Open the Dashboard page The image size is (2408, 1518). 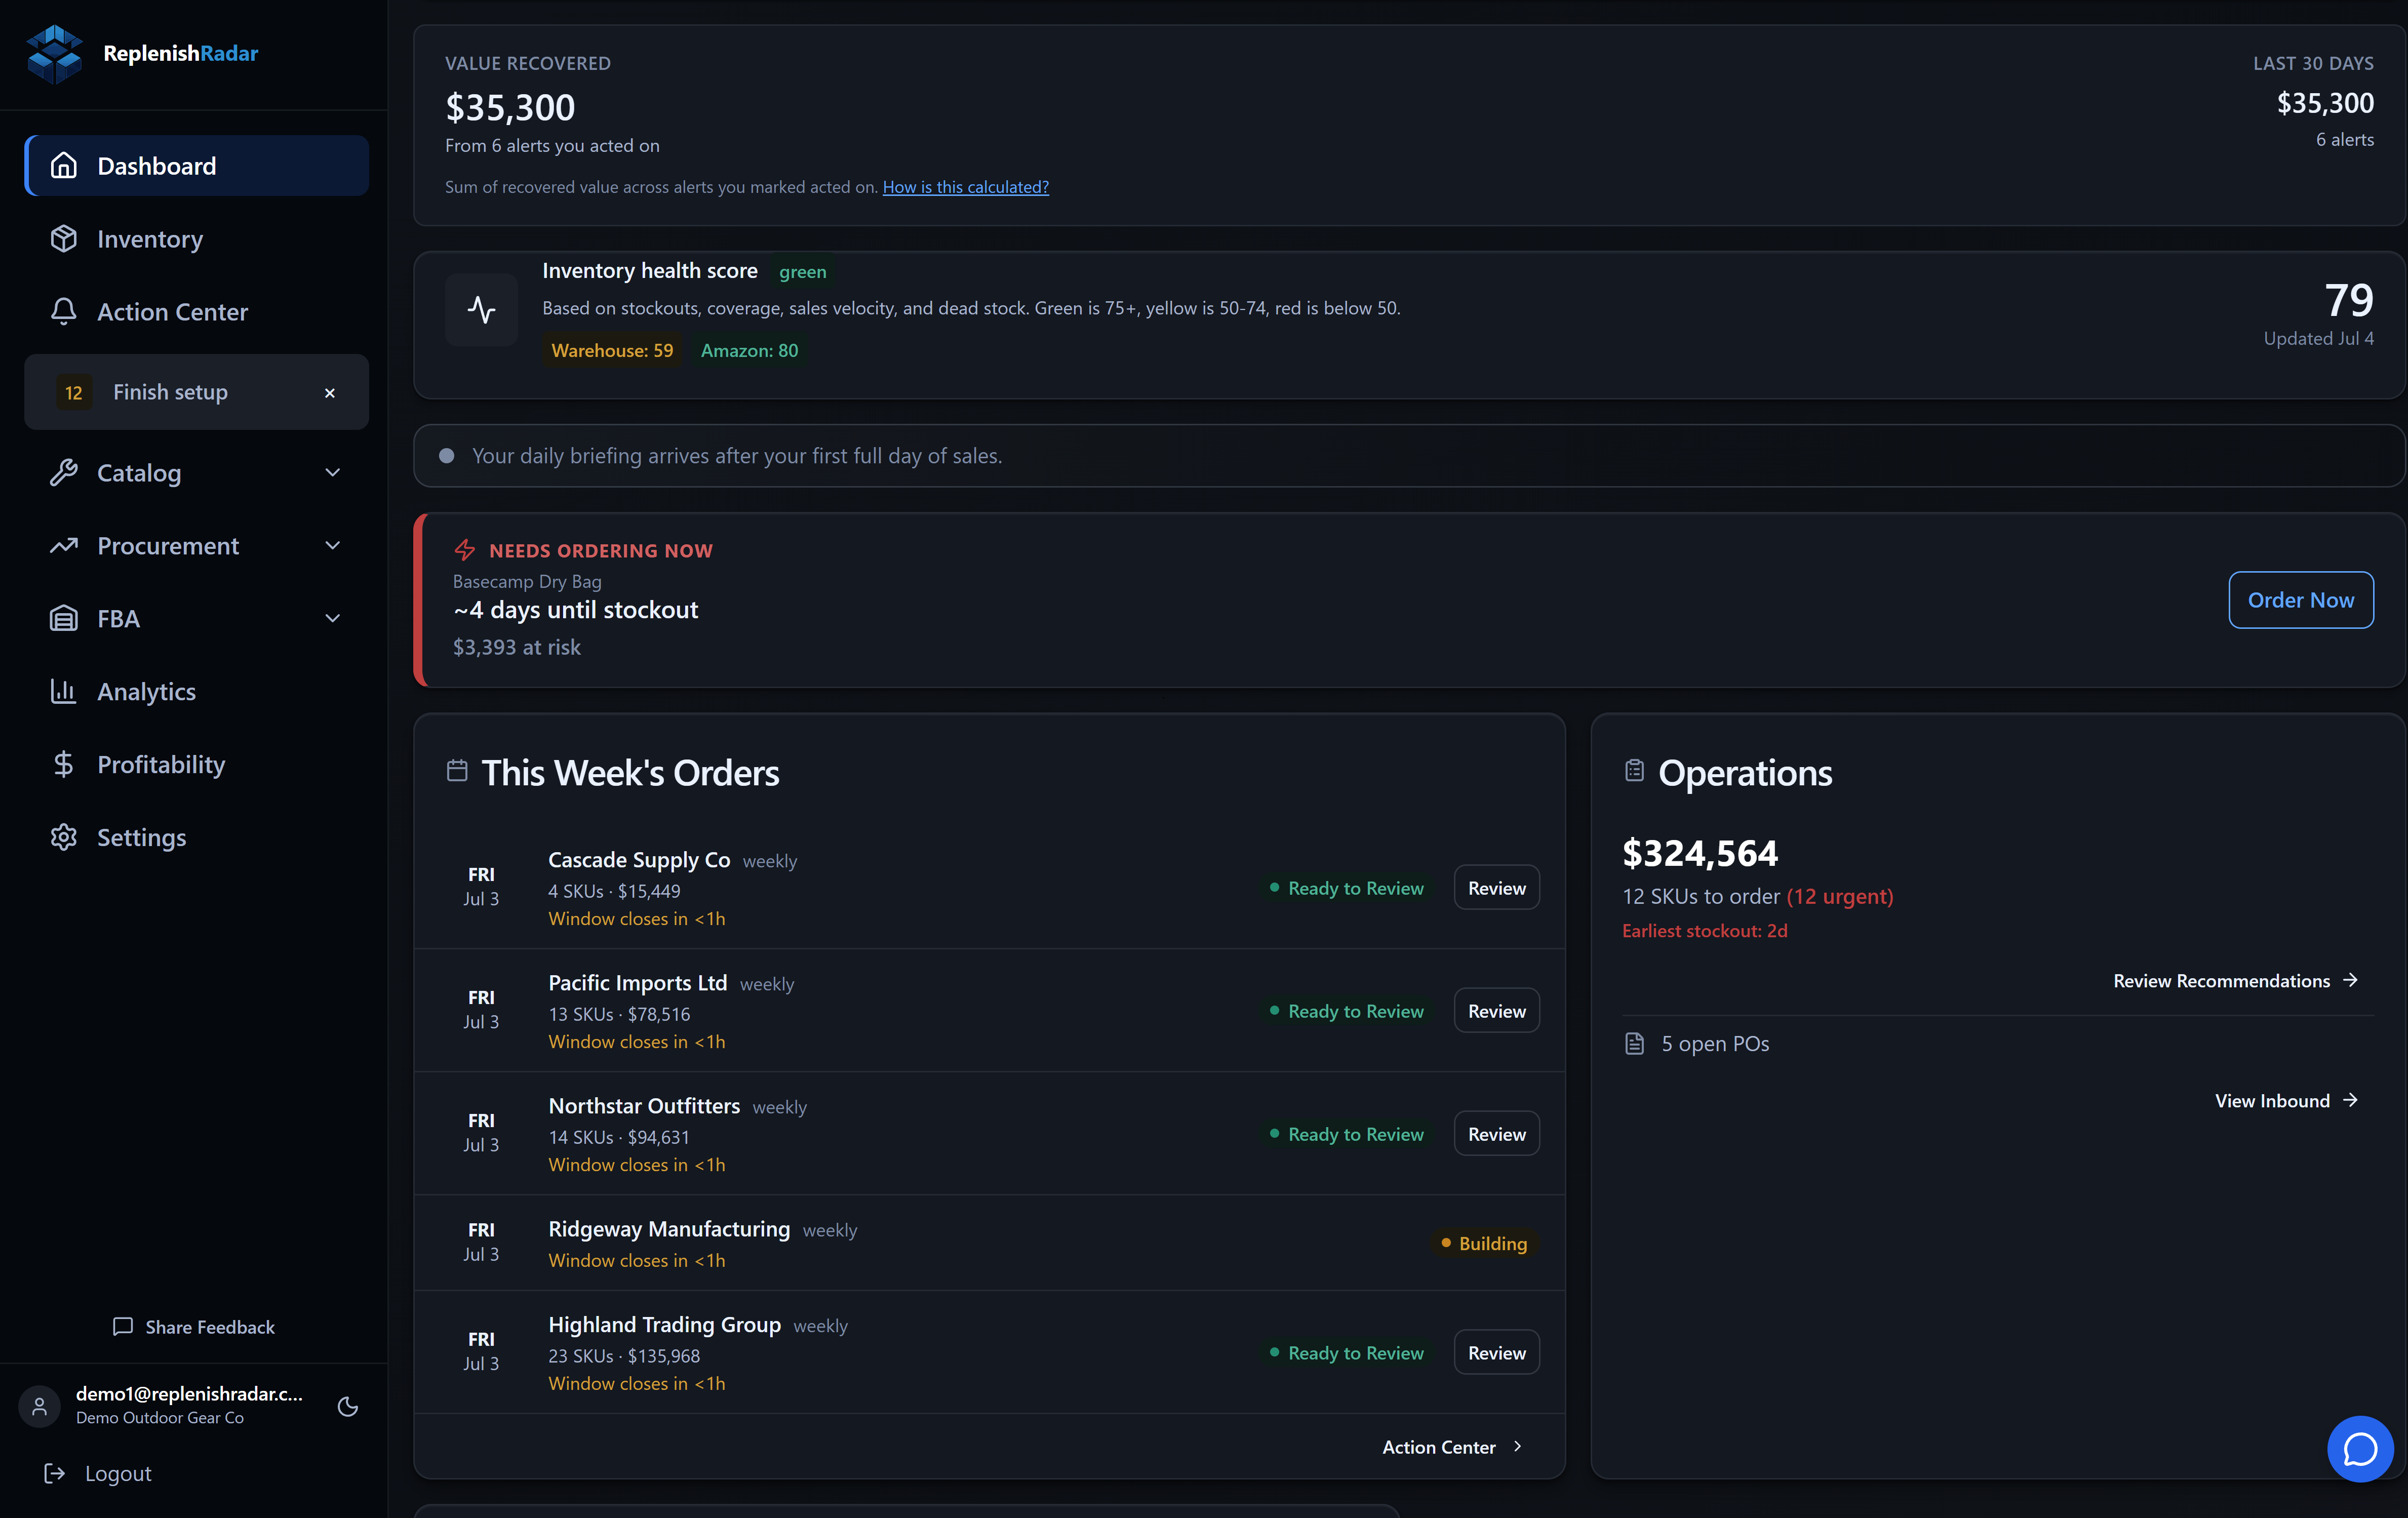click(x=197, y=166)
